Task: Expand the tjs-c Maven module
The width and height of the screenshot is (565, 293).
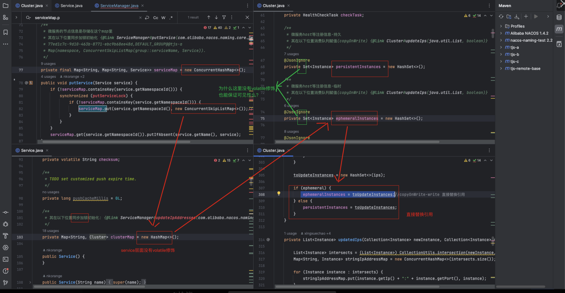Action: pyautogui.click(x=501, y=62)
